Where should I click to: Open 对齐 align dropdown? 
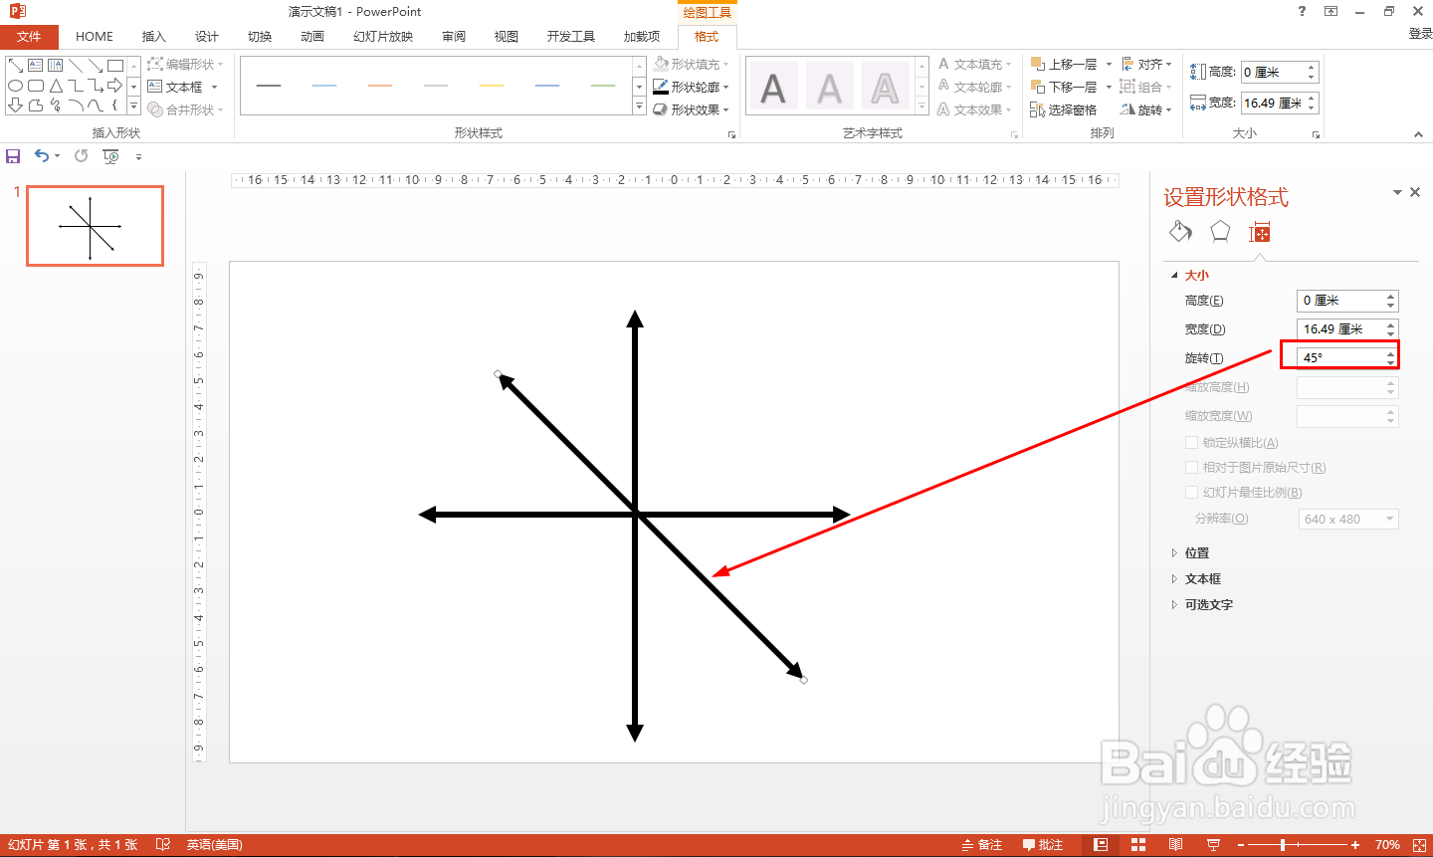click(x=1147, y=64)
